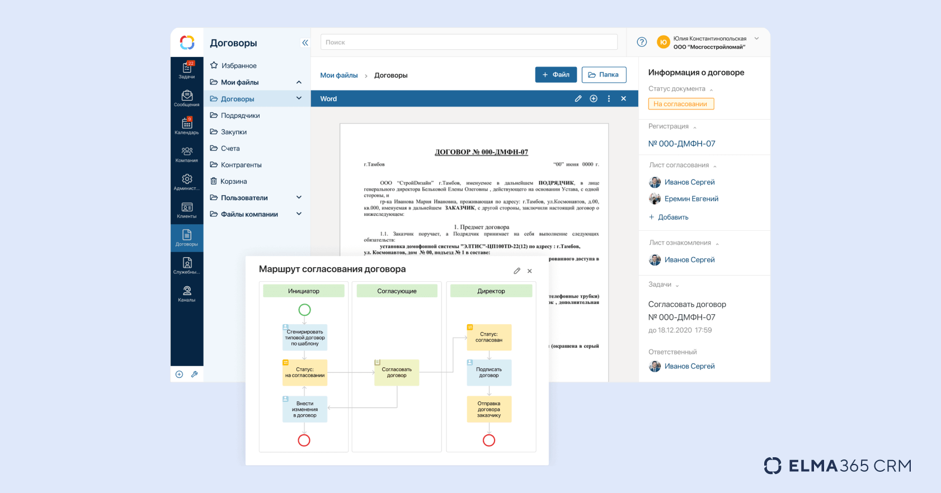The width and height of the screenshot is (941, 493).
Task: Select Договоры in the dark sidebar
Action: [187, 238]
